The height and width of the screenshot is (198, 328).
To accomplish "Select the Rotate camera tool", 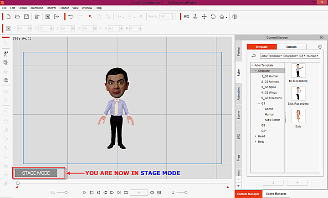I will point(213,17).
